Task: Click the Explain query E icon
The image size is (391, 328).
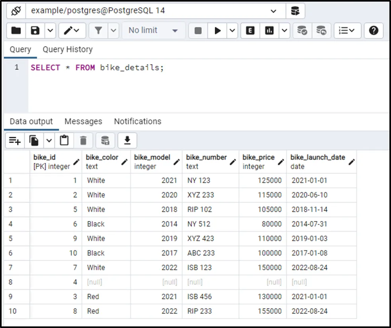Action: 250,31
